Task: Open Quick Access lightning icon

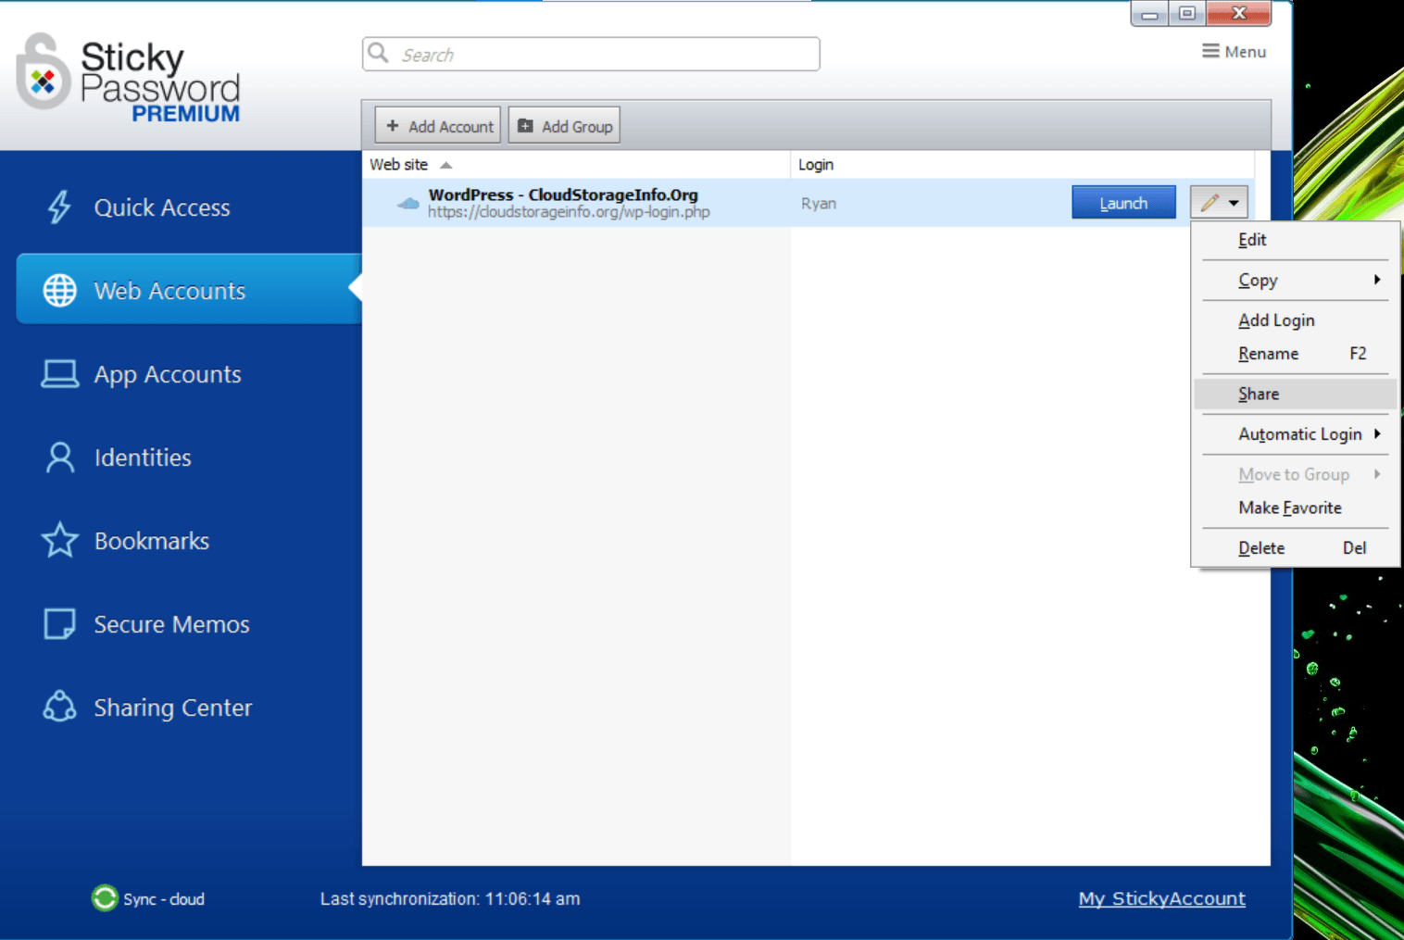Action: pyautogui.click(x=59, y=207)
